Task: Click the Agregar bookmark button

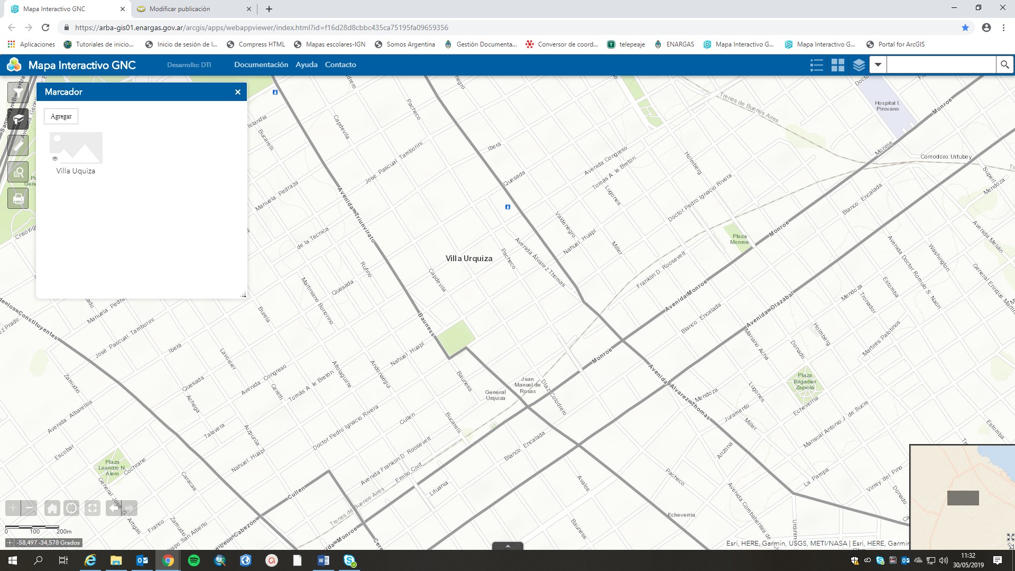Action: pyautogui.click(x=61, y=116)
